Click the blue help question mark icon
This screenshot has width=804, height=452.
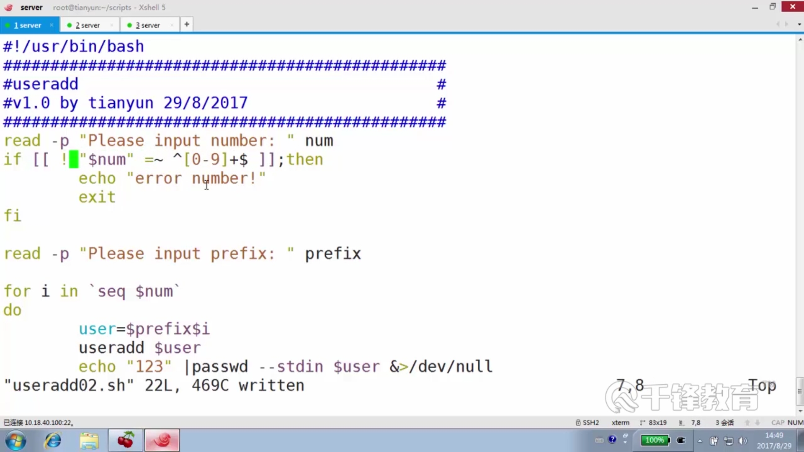coord(612,439)
